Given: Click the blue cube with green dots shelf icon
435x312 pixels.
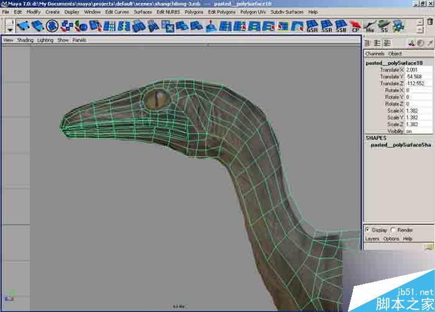Looking at the screenshot, I should tap(398, 26).
